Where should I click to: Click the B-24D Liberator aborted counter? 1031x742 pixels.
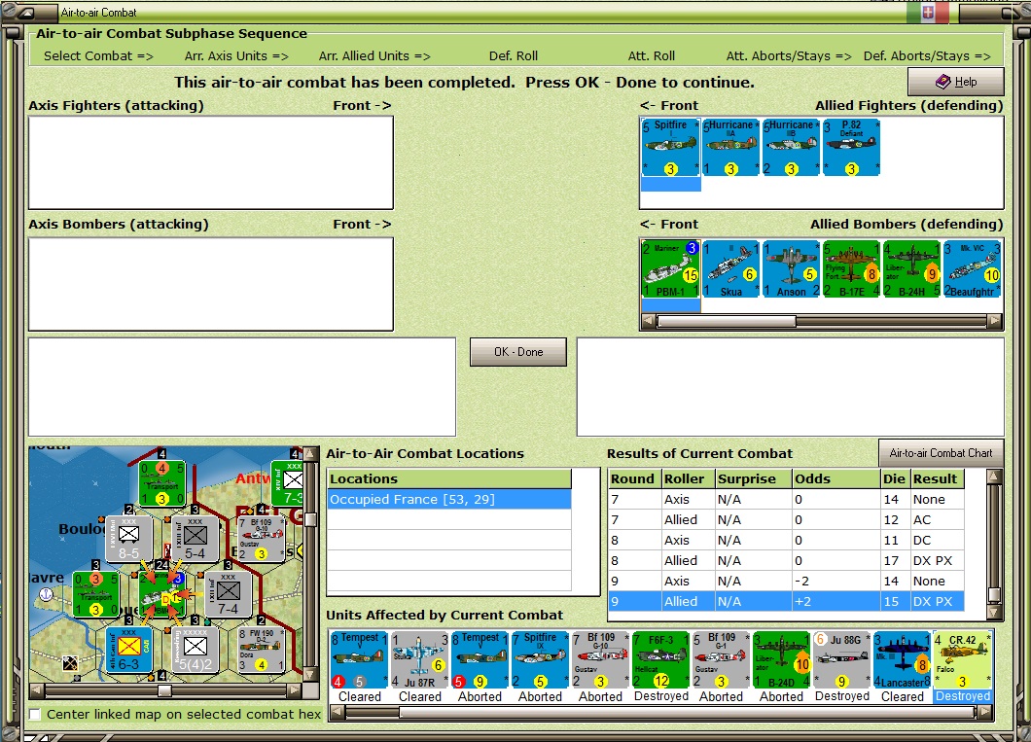pyautogui.click(x=781, y=660)
